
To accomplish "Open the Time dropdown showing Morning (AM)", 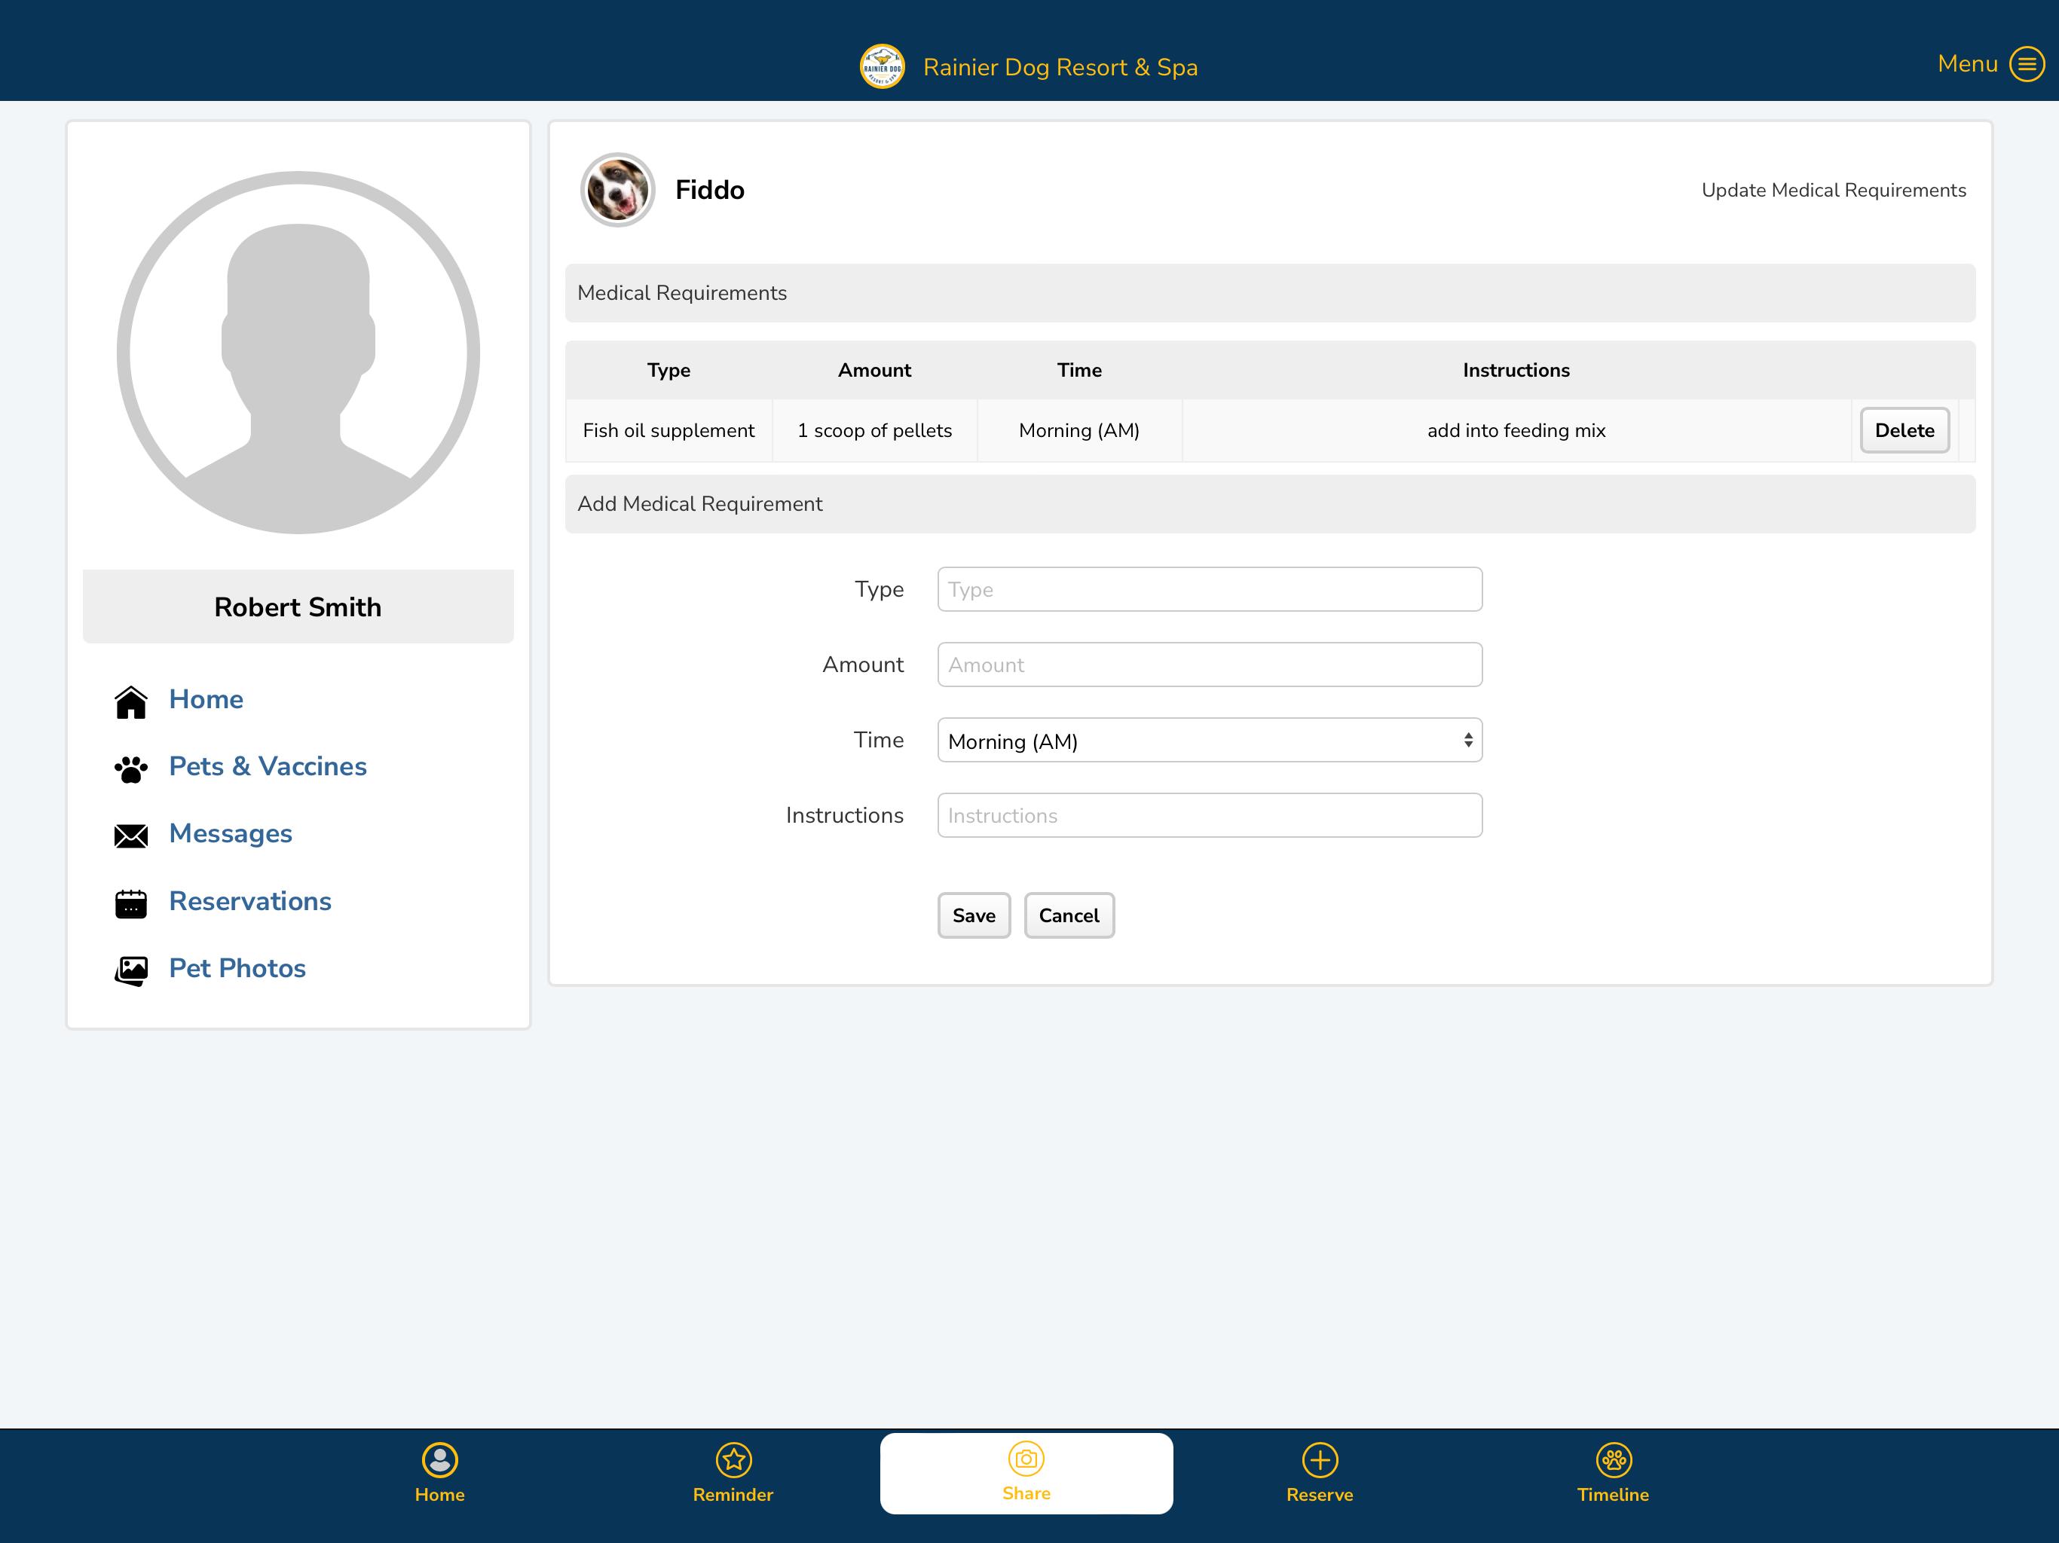I will point(1209,741).
